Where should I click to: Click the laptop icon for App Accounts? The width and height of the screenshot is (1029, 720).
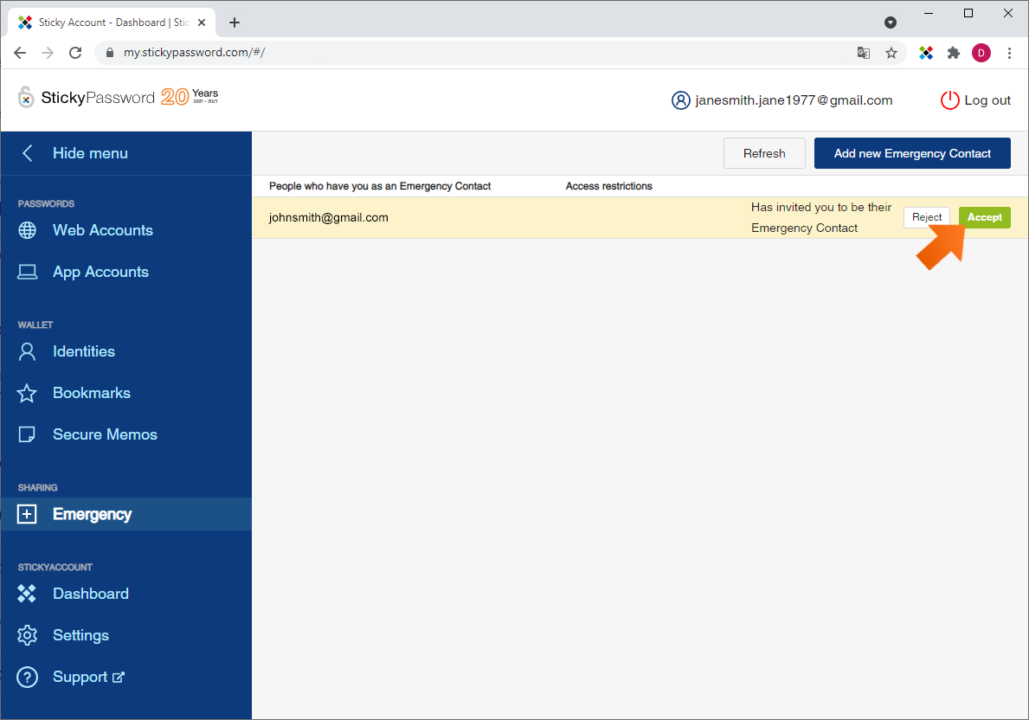click(x=27, y=272)
